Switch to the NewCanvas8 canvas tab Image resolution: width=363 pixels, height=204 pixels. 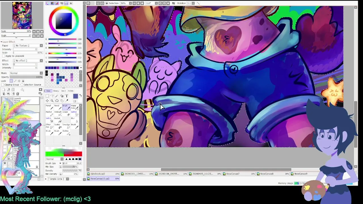point(273,174)
